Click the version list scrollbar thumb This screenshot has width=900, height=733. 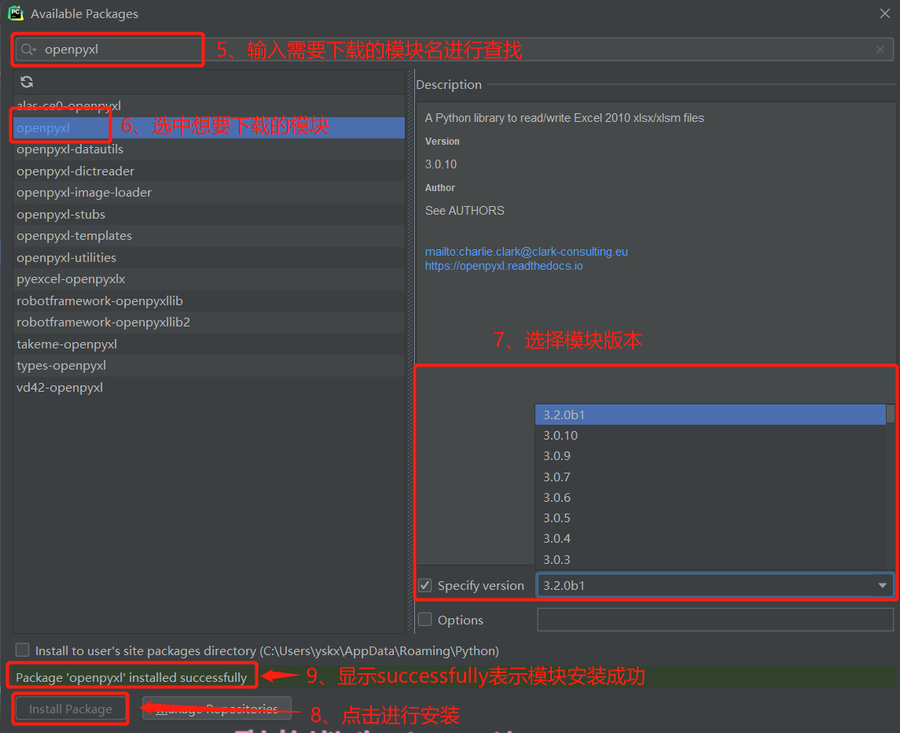891,414
